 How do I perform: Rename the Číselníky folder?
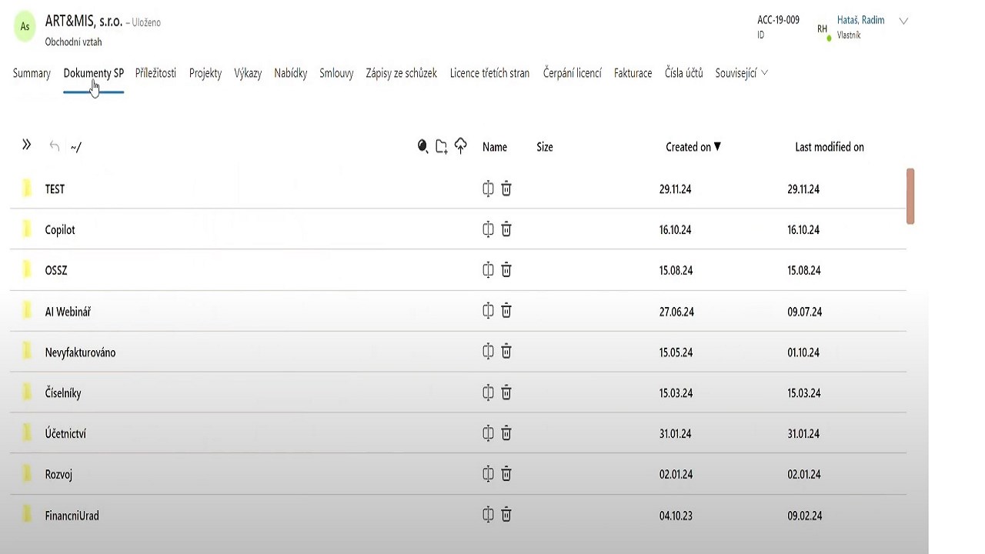[x=488, y=392]
